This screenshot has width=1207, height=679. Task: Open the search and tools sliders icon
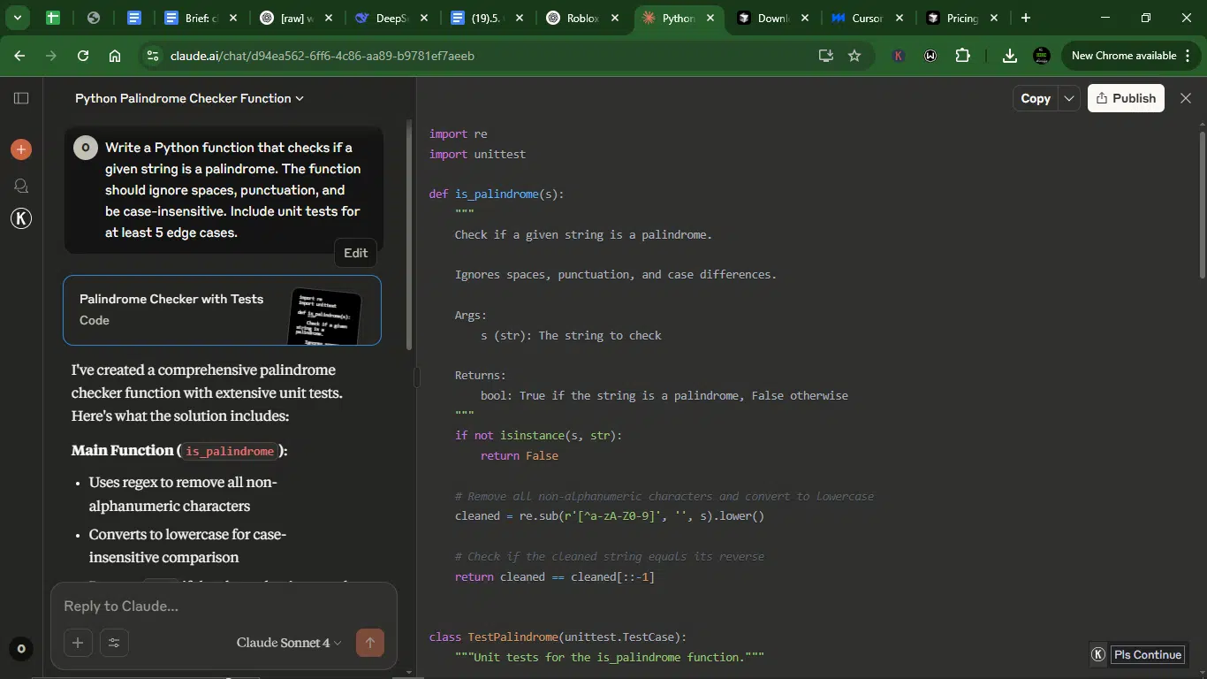coord(114,643)
